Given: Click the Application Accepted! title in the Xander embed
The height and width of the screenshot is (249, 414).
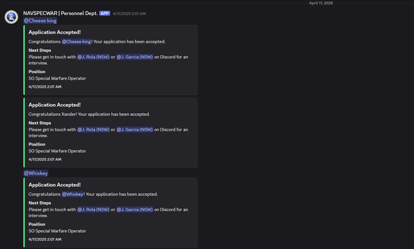Looking at the screenshot, I should pos(54,105).
